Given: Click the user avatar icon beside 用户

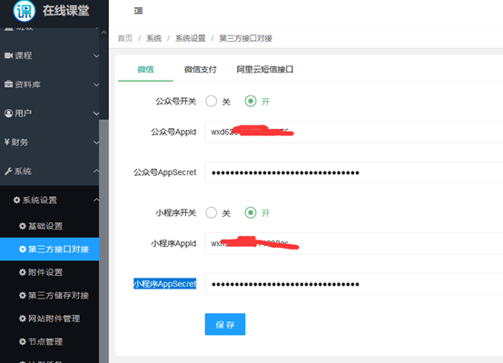Looking at the screenshot, I should coord(9,113).
